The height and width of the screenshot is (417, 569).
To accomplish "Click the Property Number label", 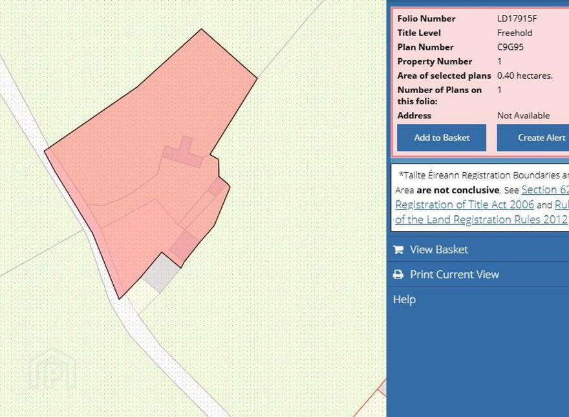I will pyautogui.click(x=435, y=61).
